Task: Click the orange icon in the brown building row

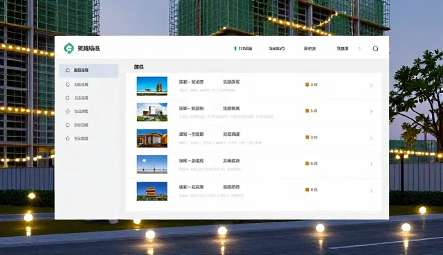Action: (307, 137)
